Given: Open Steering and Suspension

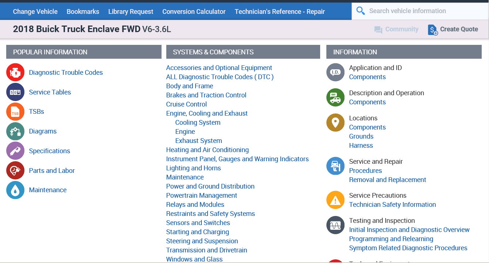Looking at the screenshot, I should click(x=202, y=241).
